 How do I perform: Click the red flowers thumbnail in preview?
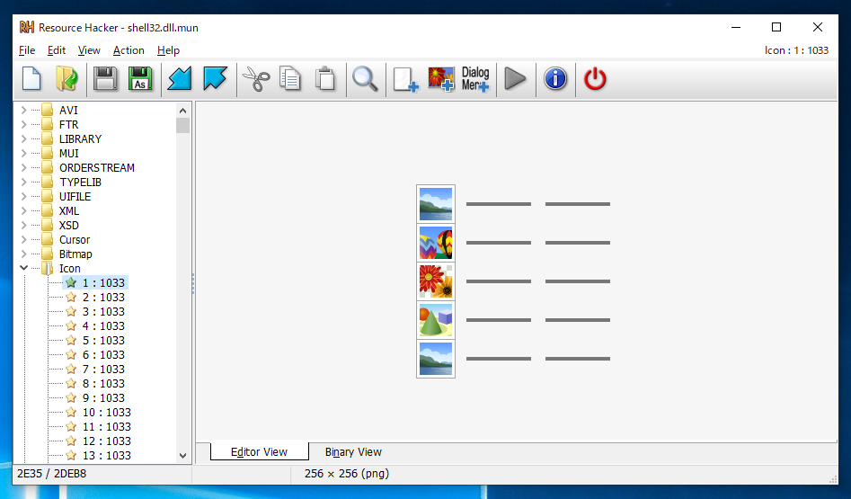[x=436, y=281]
